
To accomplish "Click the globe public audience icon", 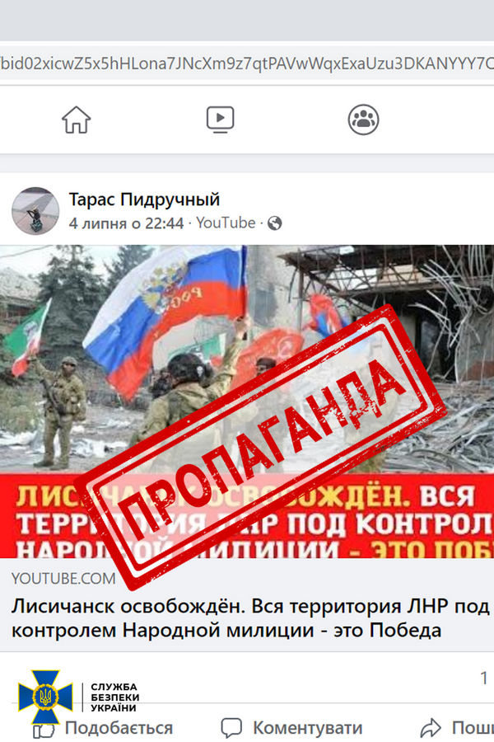I will (275, 223).
